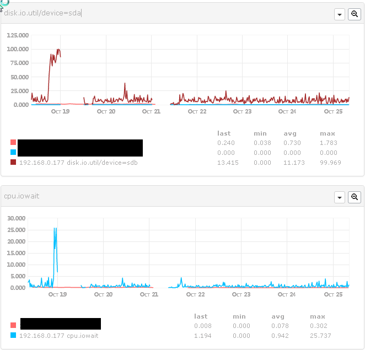Select legend entry 192.168.0.177 disk.io.util/device=sdb
Viewport: 365px width, 350px height.
[78, 163]
